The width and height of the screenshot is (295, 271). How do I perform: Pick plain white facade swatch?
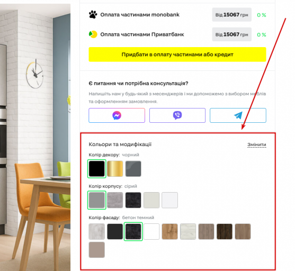tap(151, 231)
